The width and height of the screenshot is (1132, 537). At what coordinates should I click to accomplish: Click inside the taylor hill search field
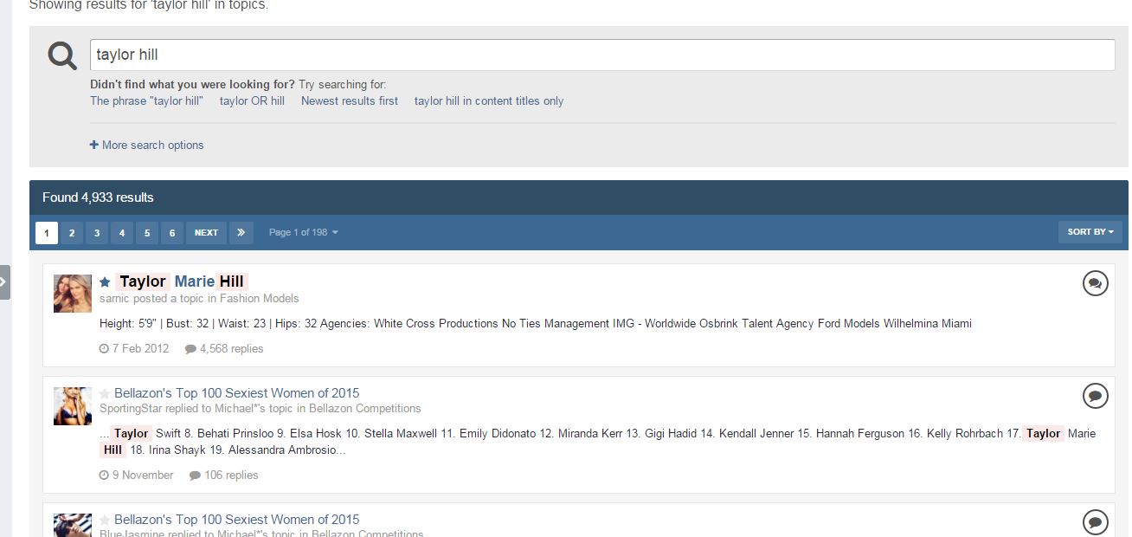(601, 55)
